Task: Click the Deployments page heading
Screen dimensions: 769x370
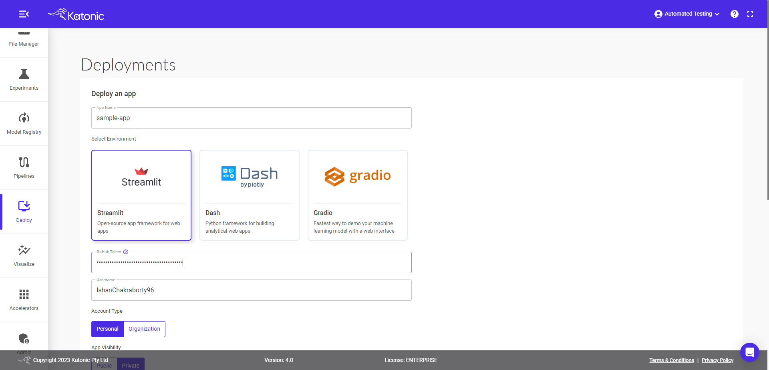Action: click(128, 65)
